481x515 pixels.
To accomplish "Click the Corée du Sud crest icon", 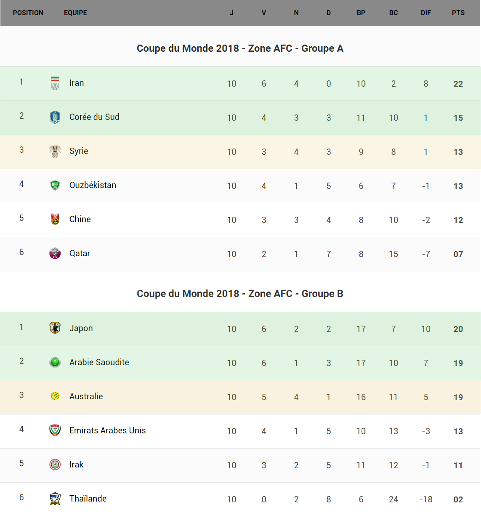I will pyautogui.click(x=55, y=117).
